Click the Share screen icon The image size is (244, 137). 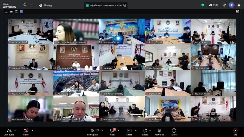tap(129, 131)
